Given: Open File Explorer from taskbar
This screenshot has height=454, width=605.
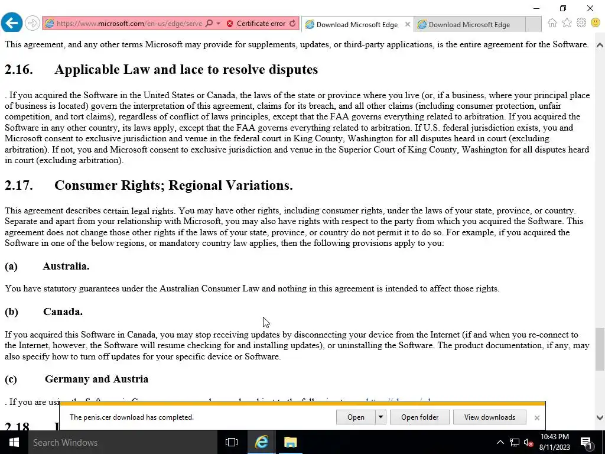Looking at the screenshot, I should 291,442.
